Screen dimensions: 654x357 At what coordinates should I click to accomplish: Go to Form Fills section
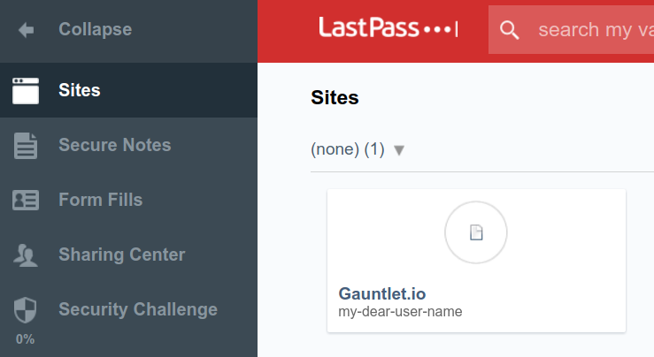(128, 200)
